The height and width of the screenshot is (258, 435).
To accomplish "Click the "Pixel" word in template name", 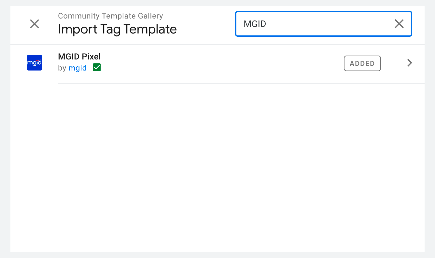I will coord(91,57).
